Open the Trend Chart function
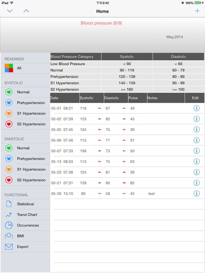 tap(27, 215)
